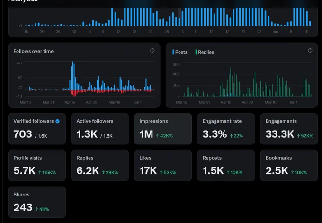This screenshot has width=322, height=223.
Task: Click the 5.7K profile visits value
Action: click(25, 171)
